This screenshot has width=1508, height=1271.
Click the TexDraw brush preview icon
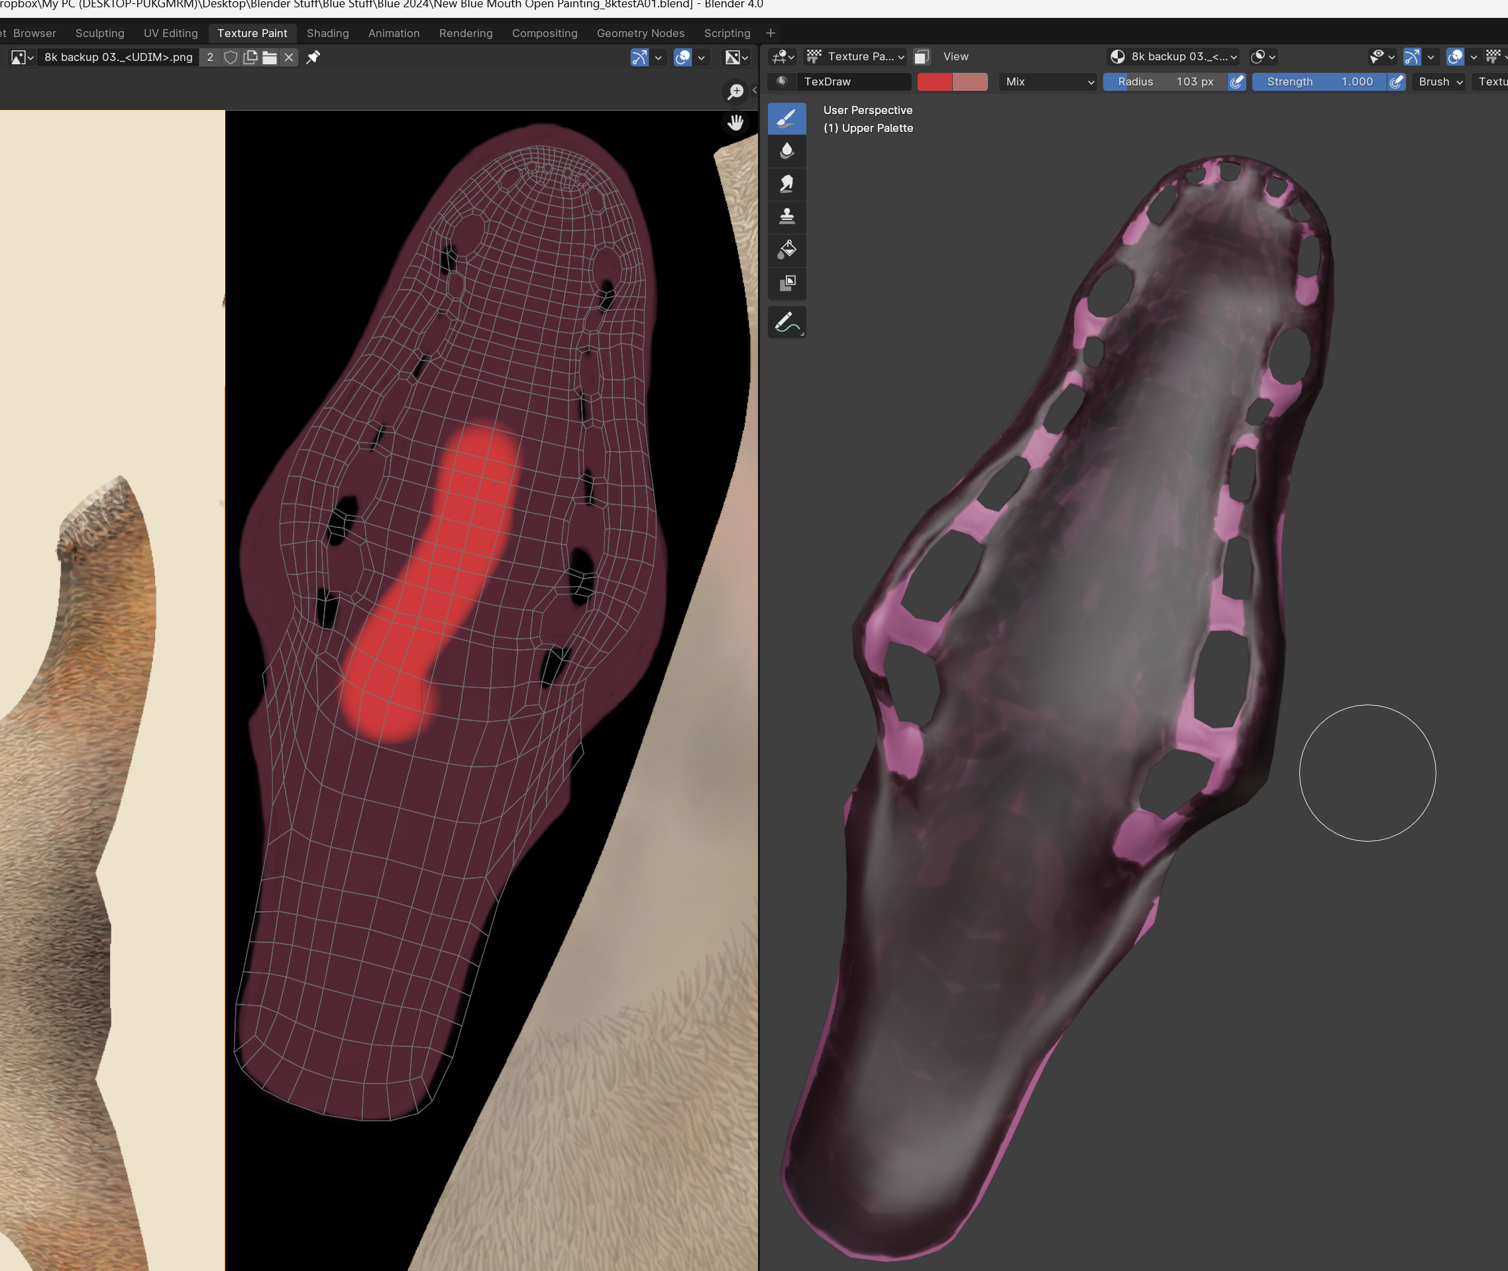(x=782, y=82)
